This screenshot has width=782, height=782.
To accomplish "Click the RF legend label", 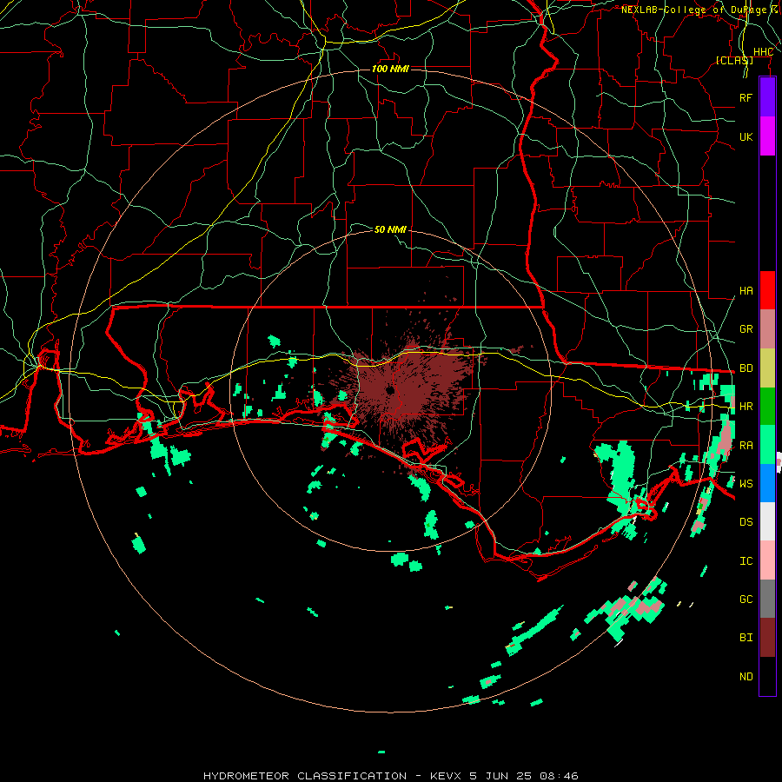I will tap(746, 97).
